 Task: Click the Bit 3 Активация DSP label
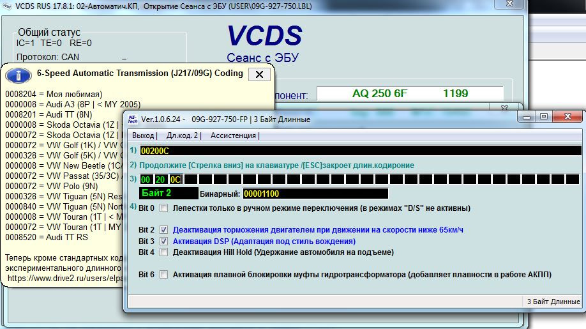pos(264,241)
